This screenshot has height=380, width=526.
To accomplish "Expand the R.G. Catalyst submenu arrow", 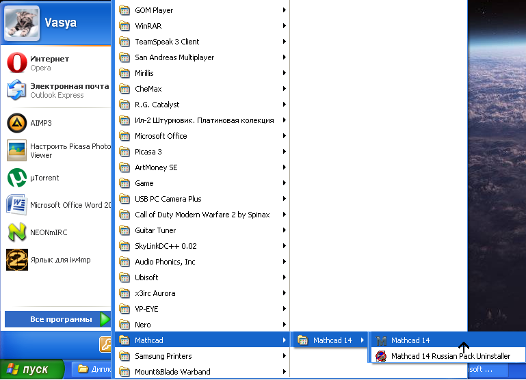I will (284, 105).
